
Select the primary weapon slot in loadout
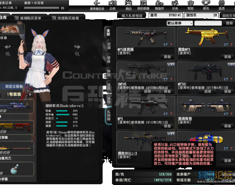[16, 106]
